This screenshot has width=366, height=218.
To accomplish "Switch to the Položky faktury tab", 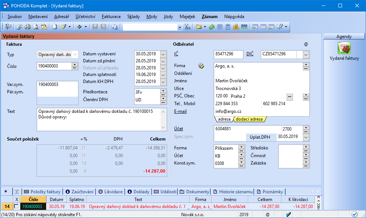I will tap(42, 191).
